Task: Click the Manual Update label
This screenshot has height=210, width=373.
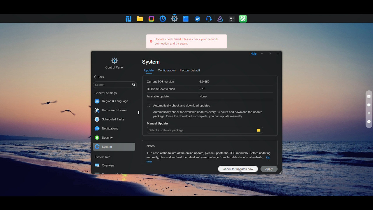Action: point(157,123)
